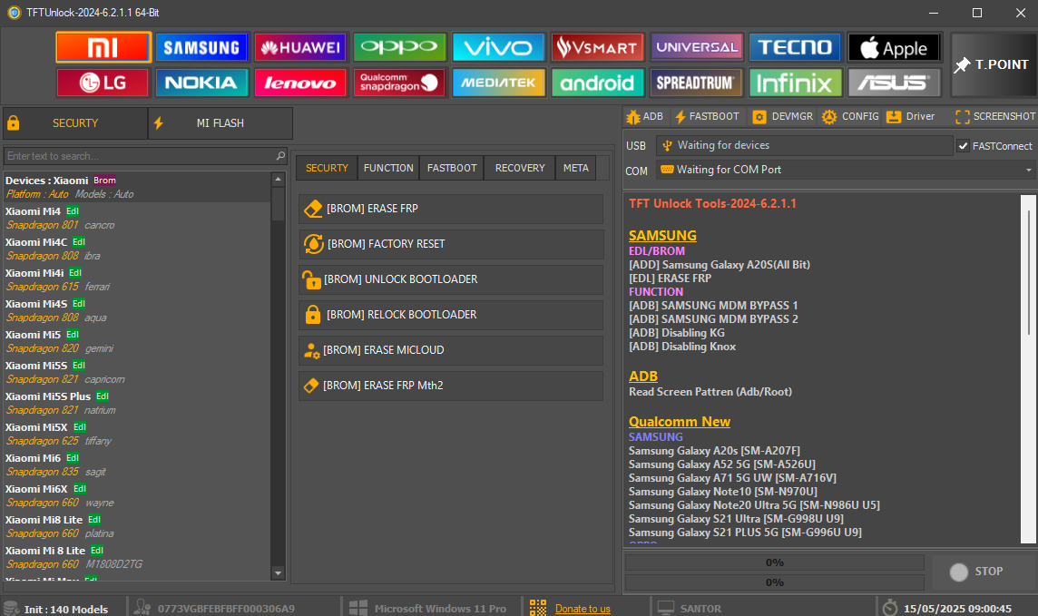Select the MediaTek brand tile
Screen dimensions: 1038x616
tap(498, 83)
